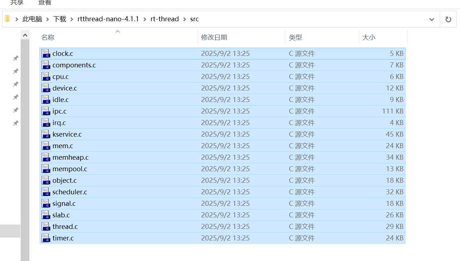Expand the chevron after rtthread-nano-4.1.1 in path
This screenshot has height=261, width=460.
(x=145, y=19)
